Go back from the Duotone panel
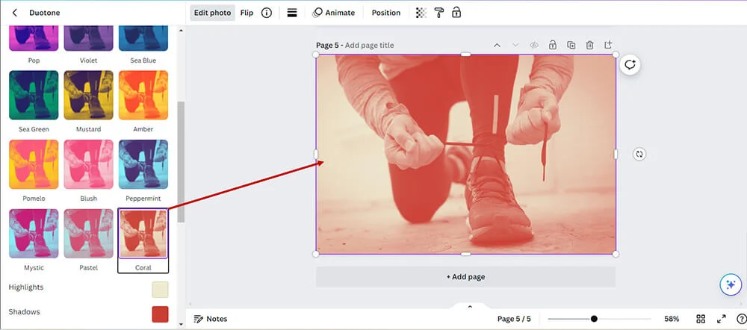The image size is (747, 330). pyautogui.click(x=15, y=13)
